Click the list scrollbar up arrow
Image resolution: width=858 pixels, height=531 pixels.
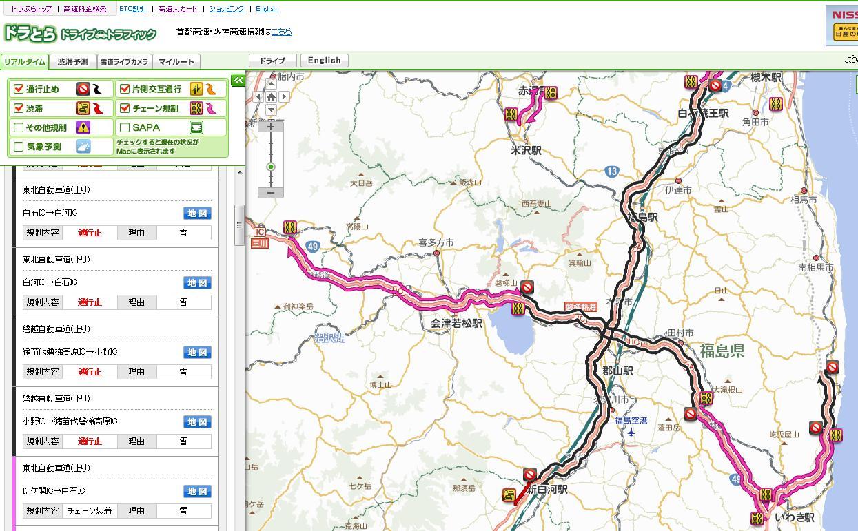[x=240, y=171]
